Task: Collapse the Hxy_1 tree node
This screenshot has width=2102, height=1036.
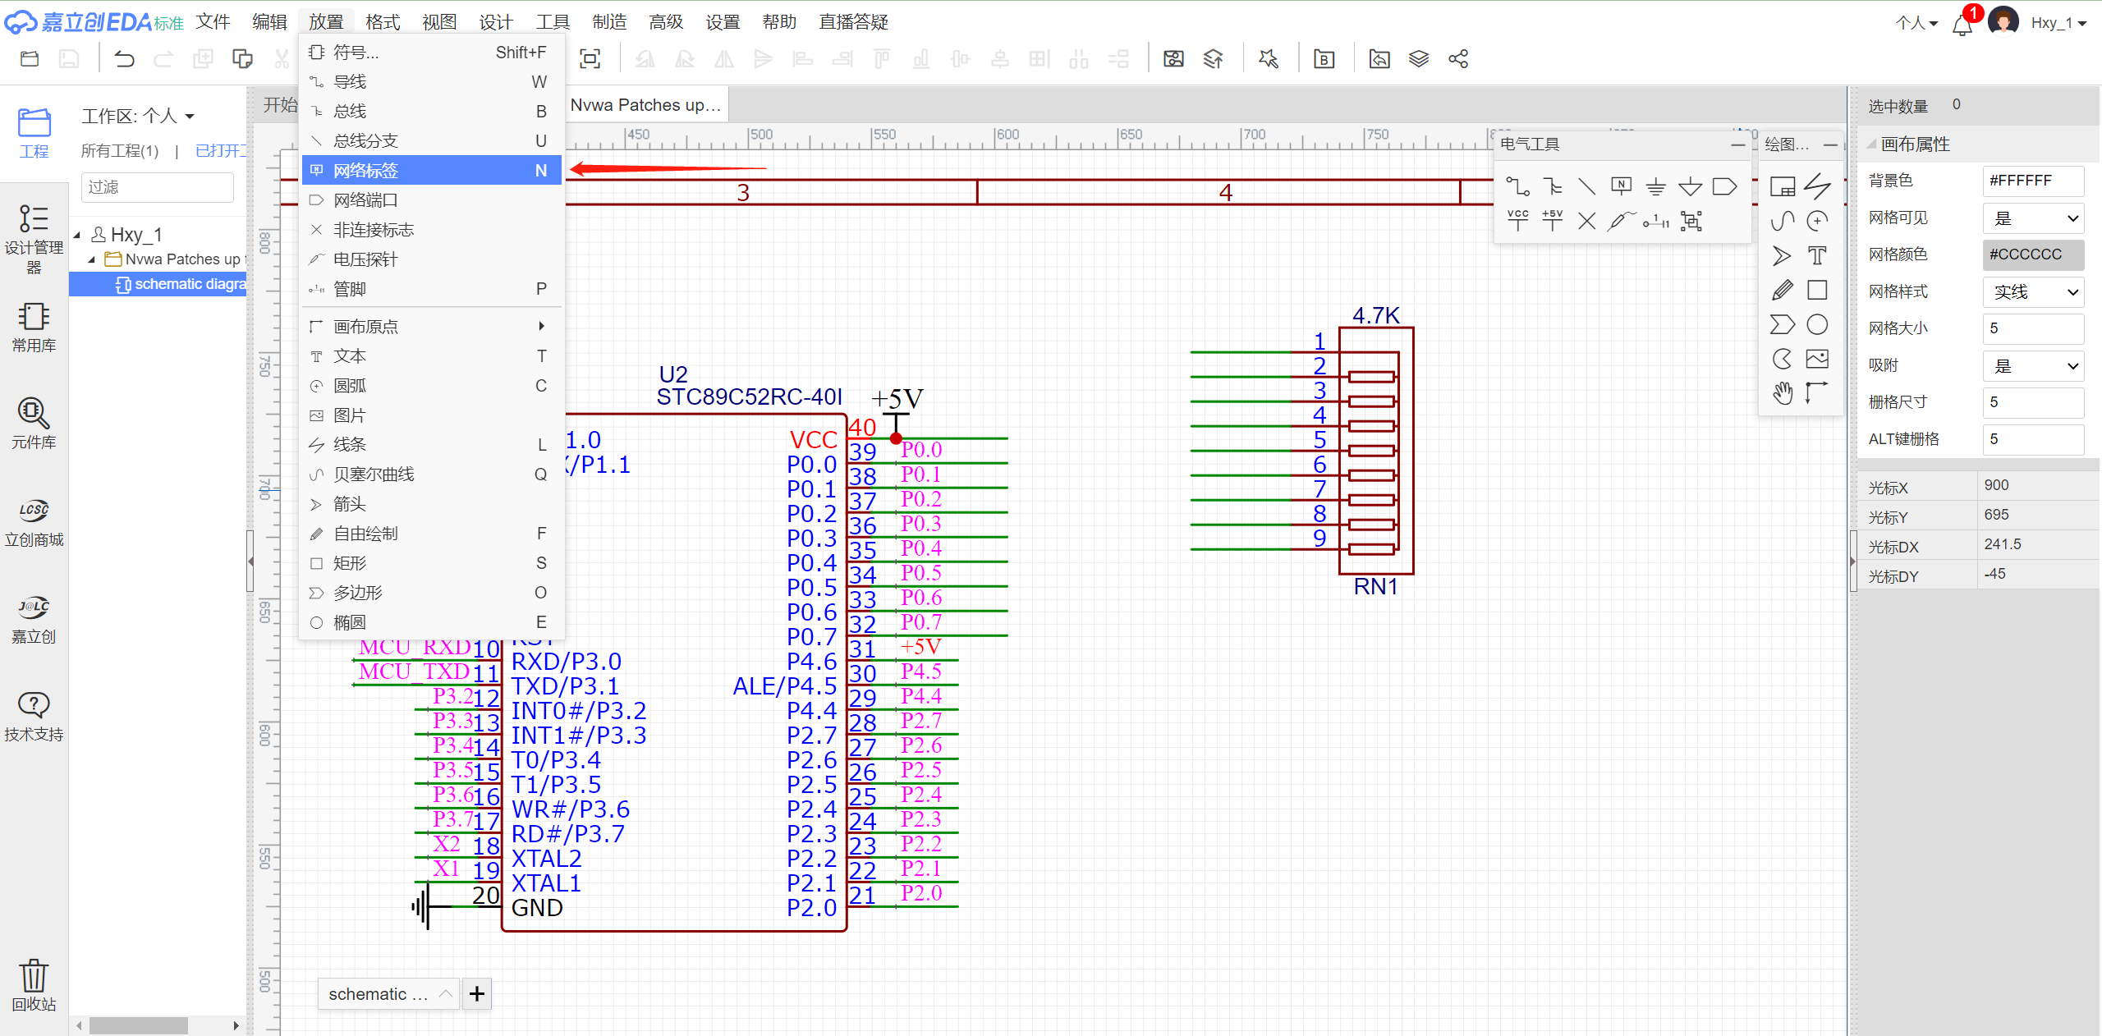Action: point(77,235)
